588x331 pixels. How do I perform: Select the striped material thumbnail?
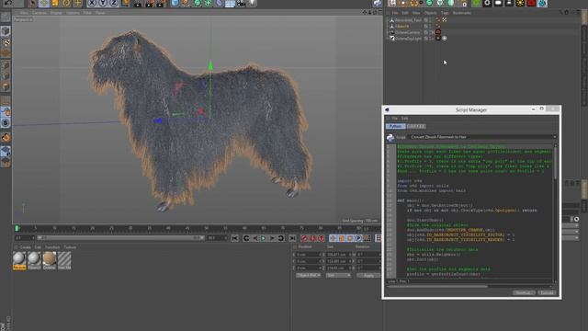(64, 259)
